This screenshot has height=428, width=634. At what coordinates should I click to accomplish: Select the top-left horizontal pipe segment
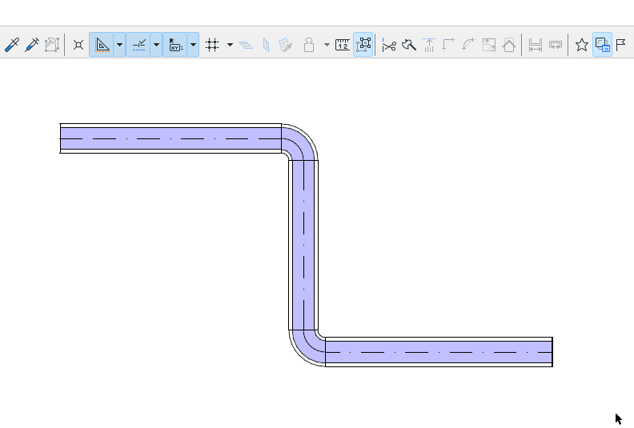coord(171,138)
